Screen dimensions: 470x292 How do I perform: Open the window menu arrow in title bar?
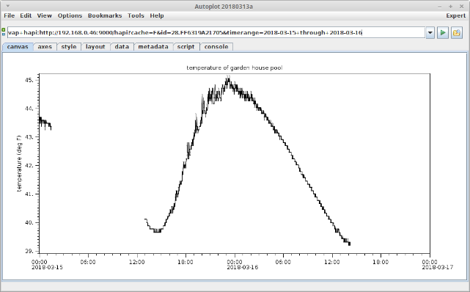pyautogui.click(x=8, y=6)
